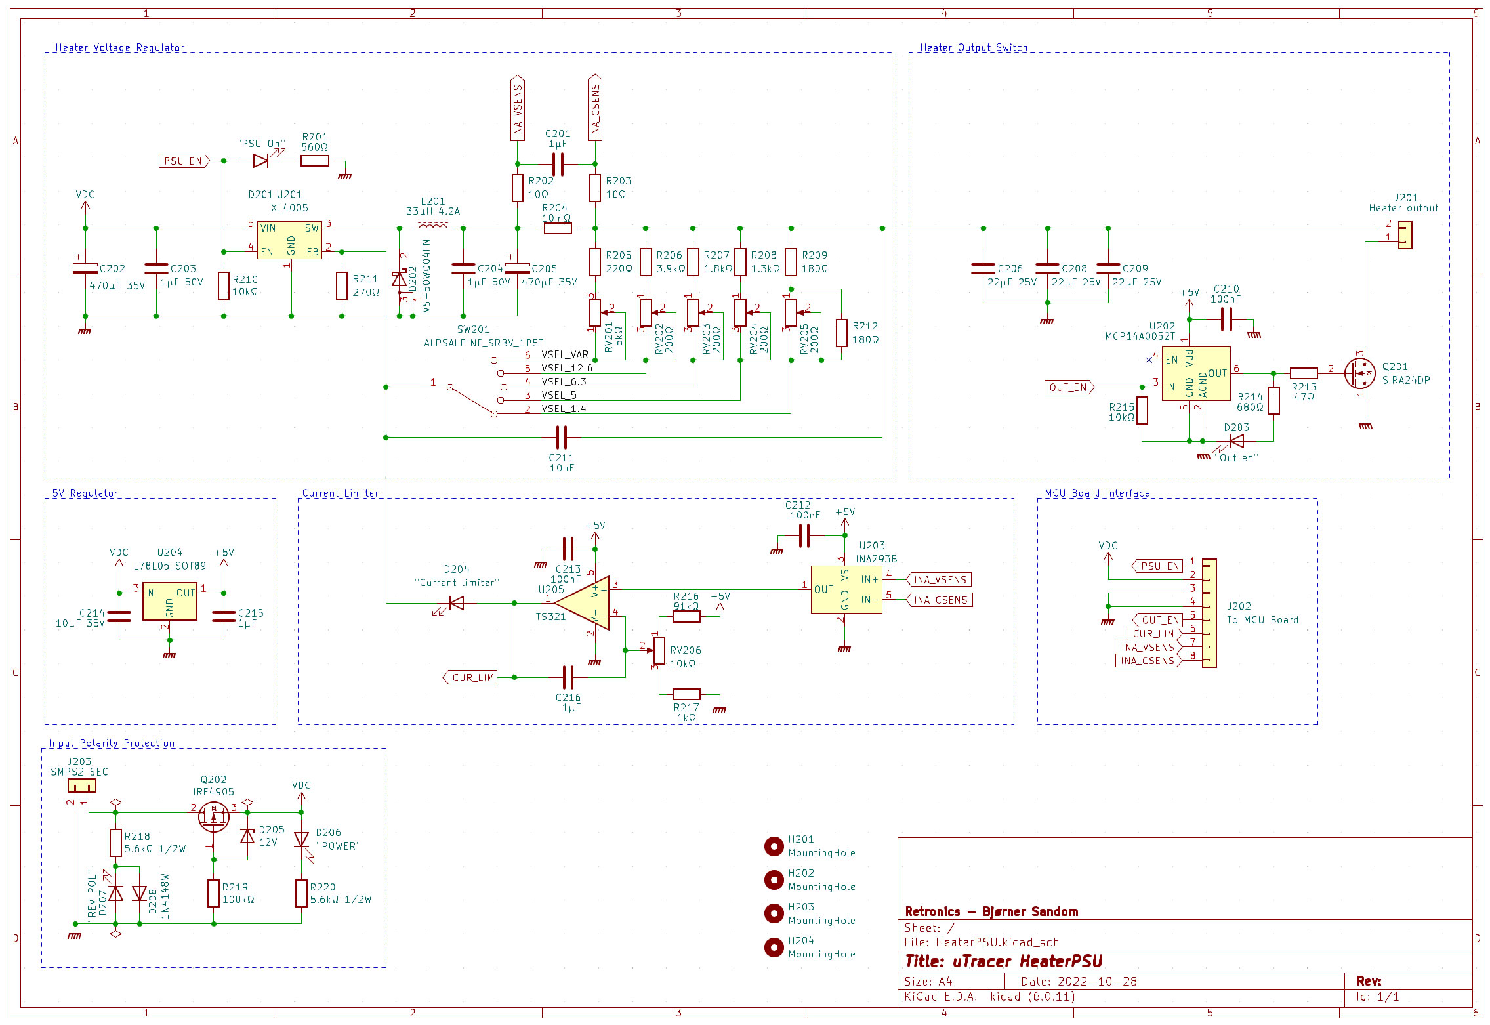Click the J202 MCU board connector

[1209, 613]
